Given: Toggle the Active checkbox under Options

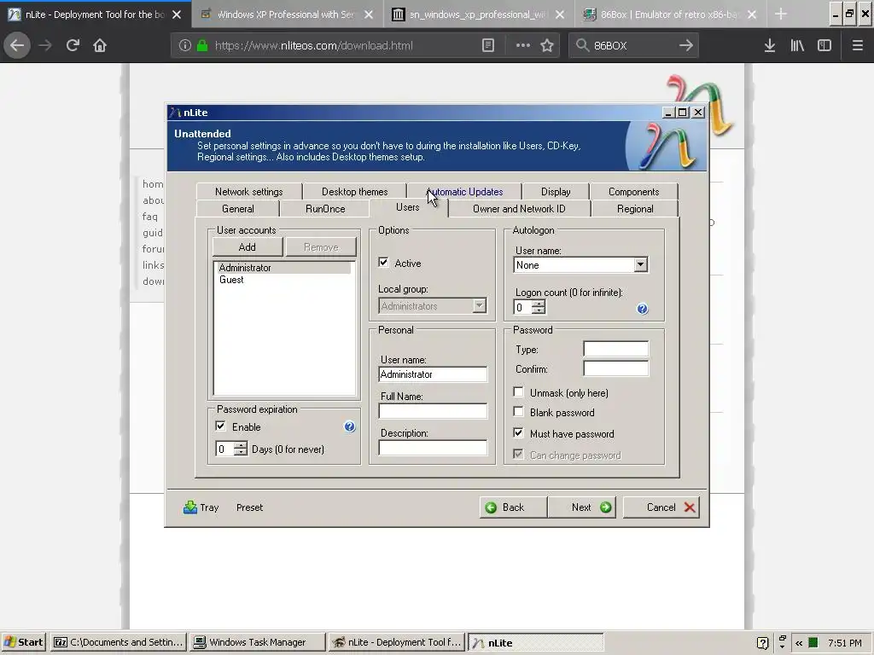Looking at the screenshot, I should tap(383, 263).
